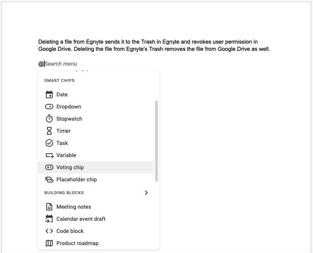Insert a Placeholder chip

96,179
